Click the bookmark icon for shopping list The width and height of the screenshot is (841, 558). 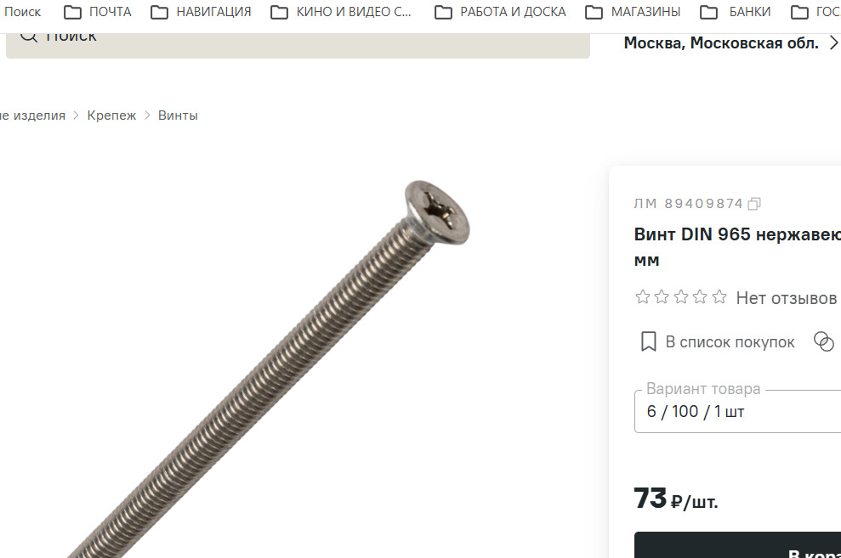tap(648, 341)
